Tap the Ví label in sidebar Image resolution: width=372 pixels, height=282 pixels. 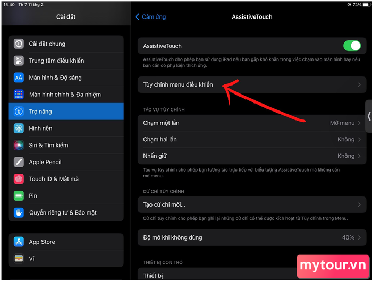coord(31,258)
